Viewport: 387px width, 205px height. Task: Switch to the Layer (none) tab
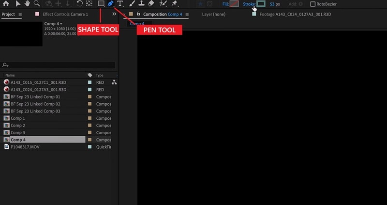point(213,15)
